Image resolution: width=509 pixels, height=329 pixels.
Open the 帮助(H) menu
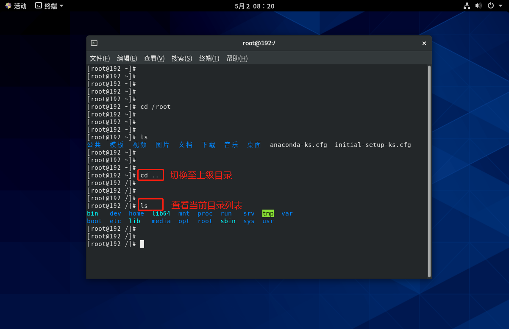pyautogui.click(x=237, y=58)
